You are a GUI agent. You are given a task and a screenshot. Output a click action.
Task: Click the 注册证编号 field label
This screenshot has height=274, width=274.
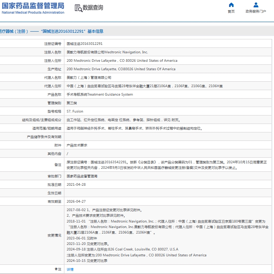(x=53, y=44)
